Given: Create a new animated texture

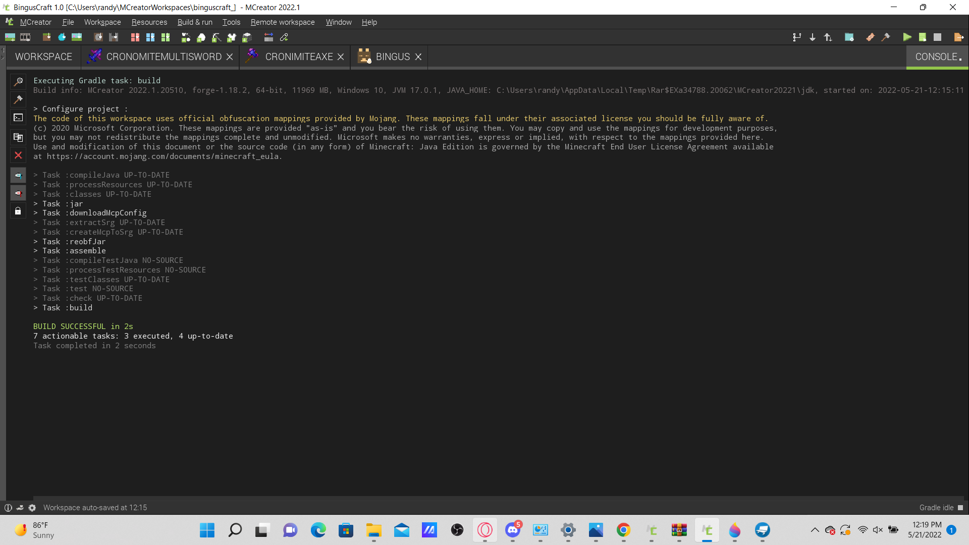Looking at the screenshot, I should [25, 37].
